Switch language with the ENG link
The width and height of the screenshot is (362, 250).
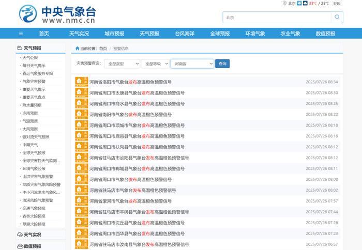[x=337, y=4]
